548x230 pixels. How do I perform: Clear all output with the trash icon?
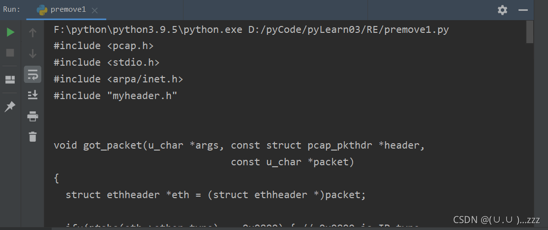tap(33, 137)
